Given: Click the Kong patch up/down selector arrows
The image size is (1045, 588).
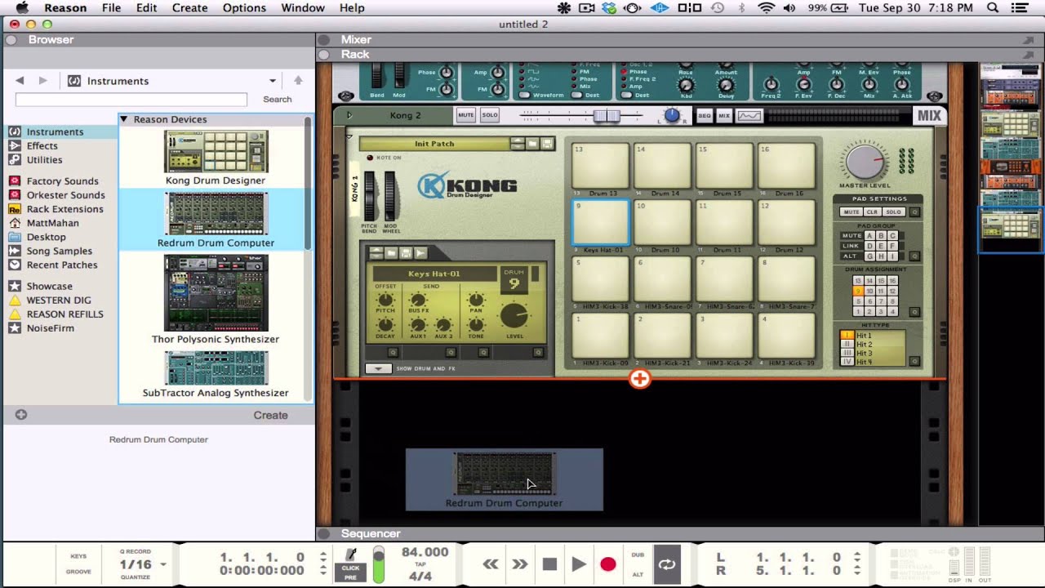Looking at the screenshot, I should pyautogui.click(x=517, y=144).
